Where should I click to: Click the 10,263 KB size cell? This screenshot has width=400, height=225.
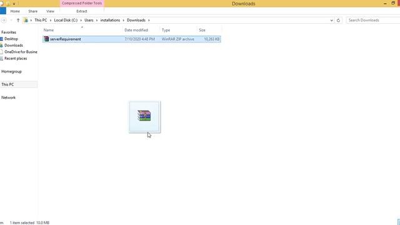[211, 39]
